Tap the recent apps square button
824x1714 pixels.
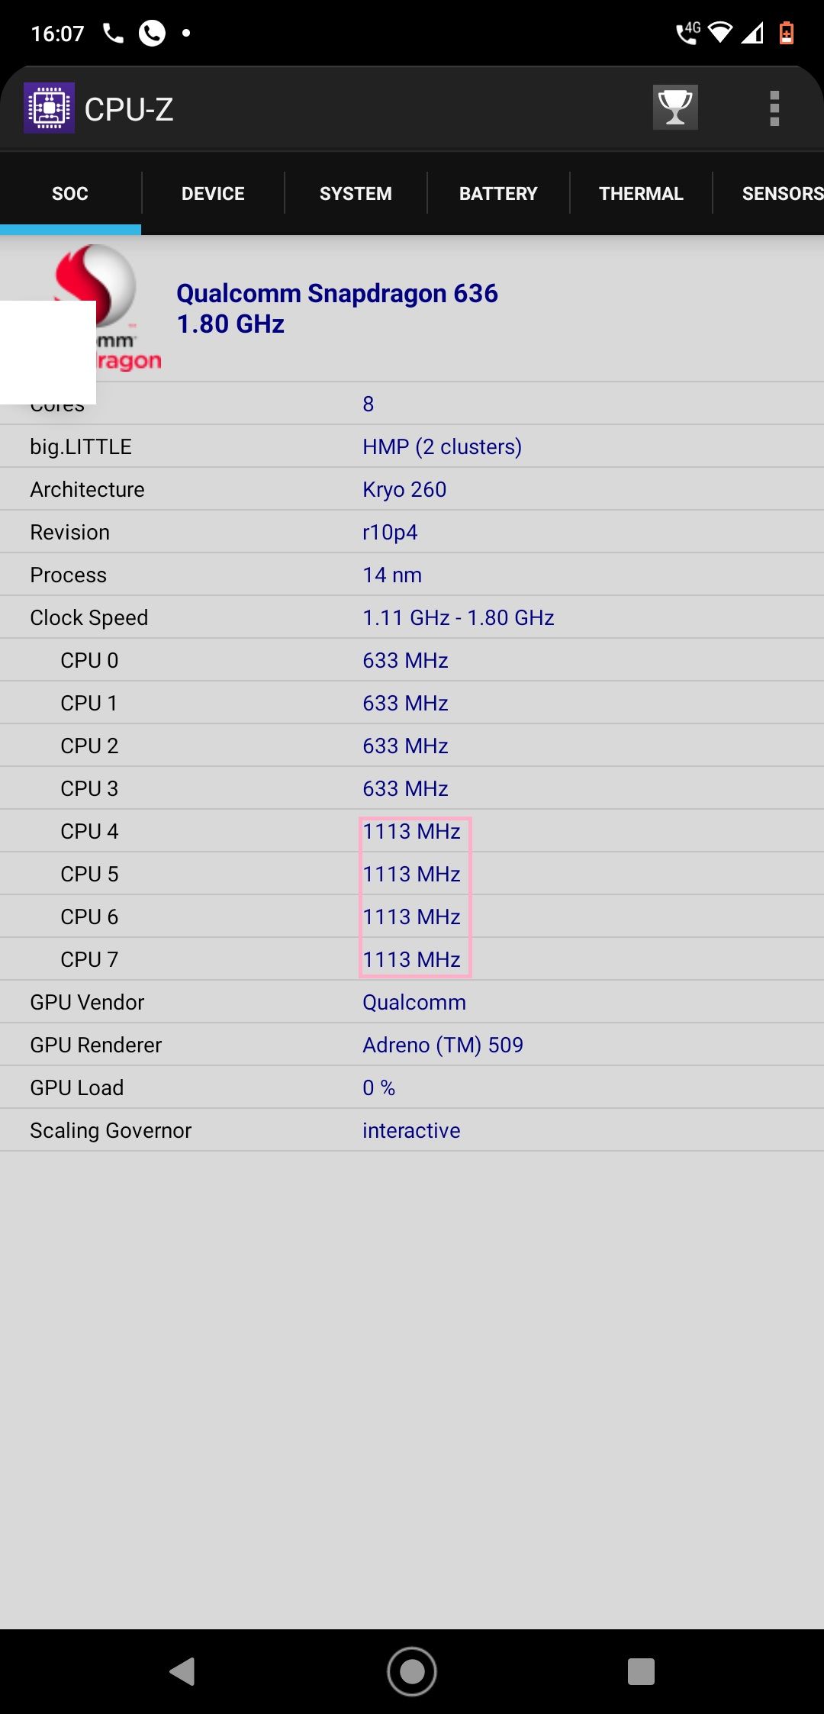(641, 1671)
